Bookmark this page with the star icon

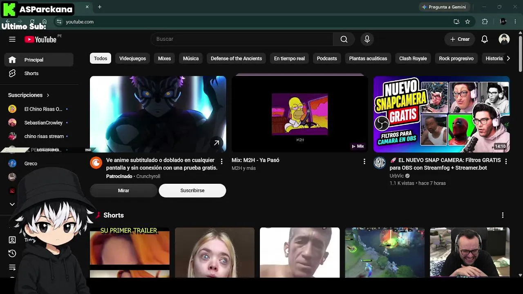pyautogui.click(x=467, y=22)
